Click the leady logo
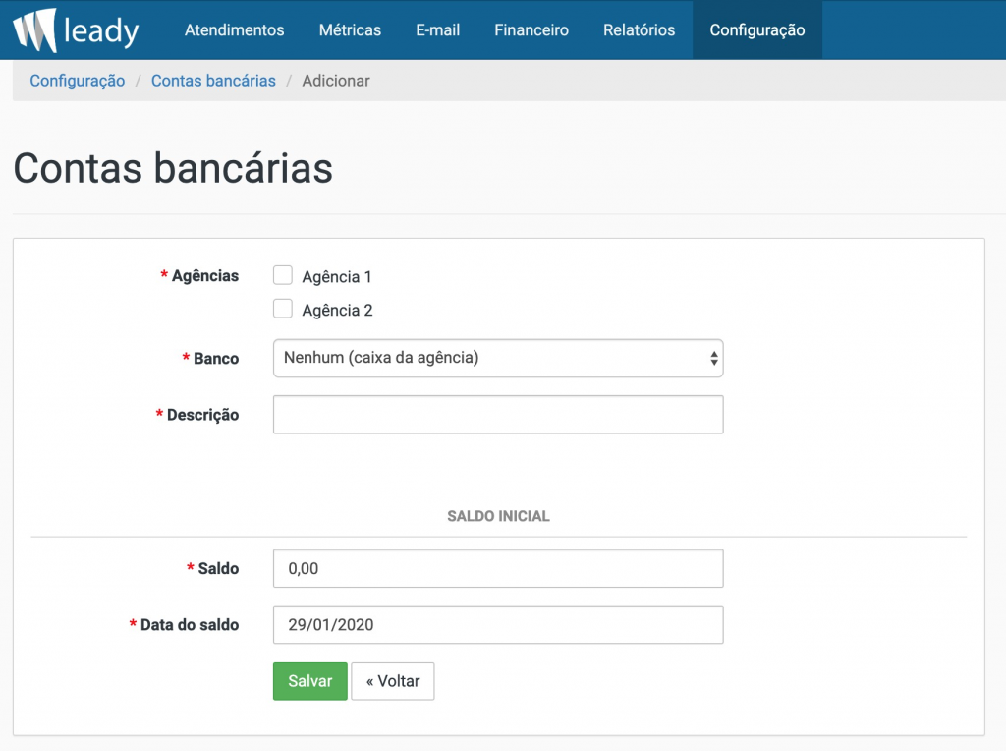Screen dimensions: 1006x751 [76, 30]
